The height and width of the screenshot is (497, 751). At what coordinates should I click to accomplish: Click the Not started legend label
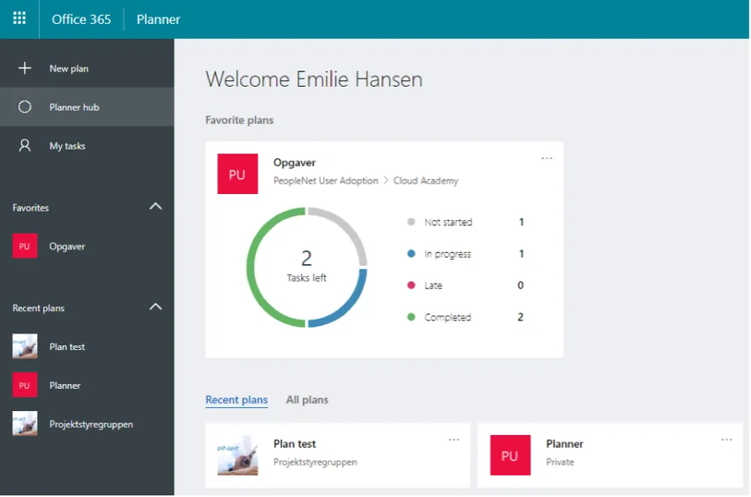tap(448, 222)
